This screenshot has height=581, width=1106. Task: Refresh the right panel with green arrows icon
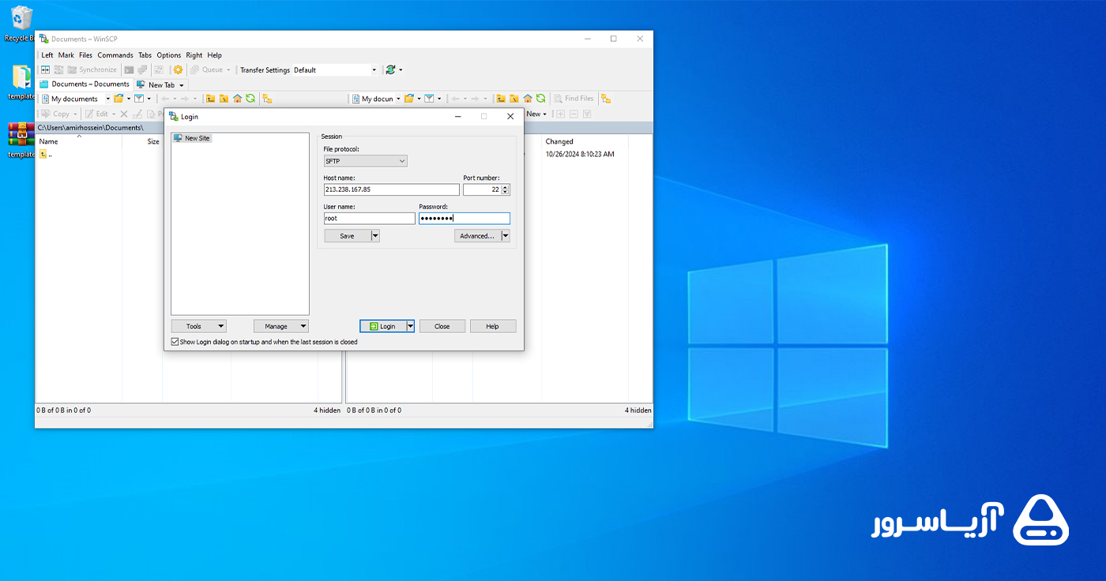tap(540, 99)
